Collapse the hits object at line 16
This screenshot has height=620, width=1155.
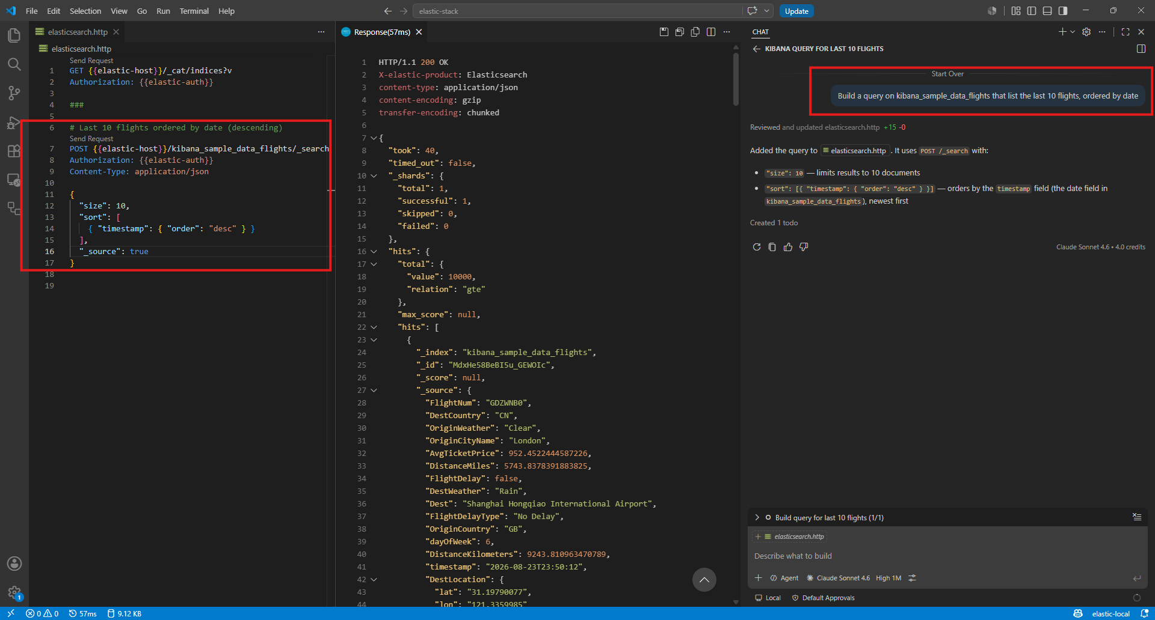(374, 252)
